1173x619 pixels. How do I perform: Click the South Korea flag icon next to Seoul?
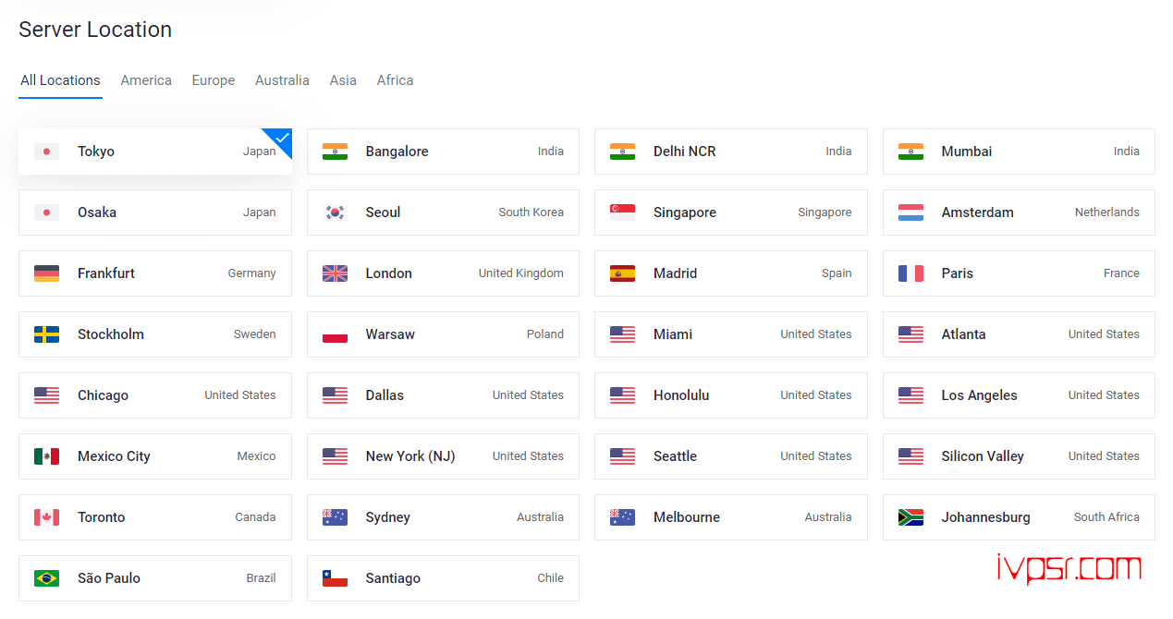(x=335, y=212)
